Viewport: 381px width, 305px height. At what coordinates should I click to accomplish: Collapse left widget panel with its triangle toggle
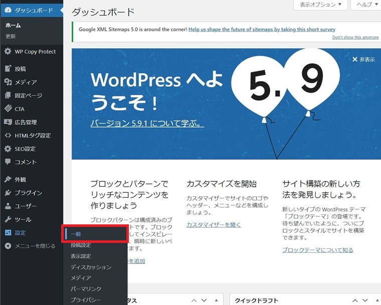pyautogui.click(x=216, y=300)
